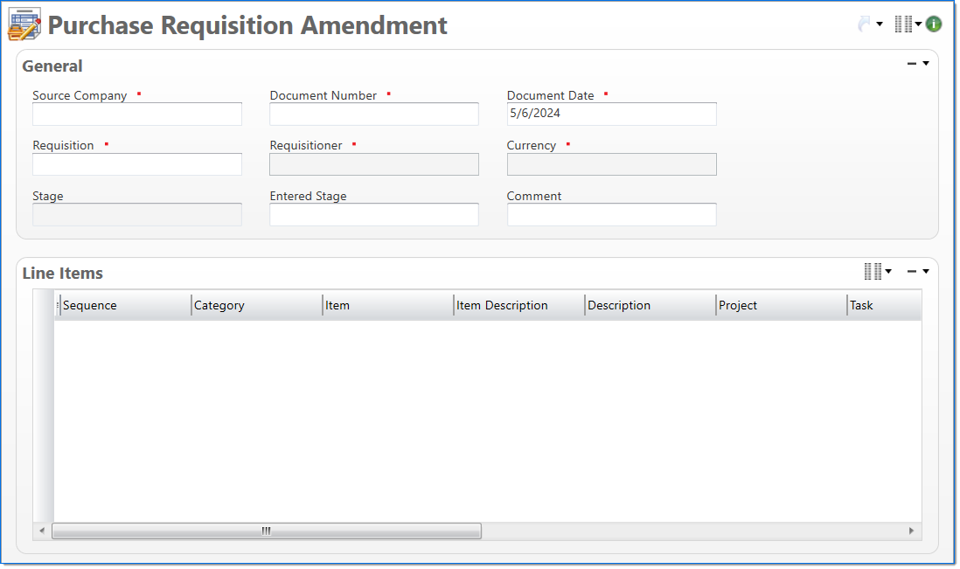
Task: Click the minus icon on the Line Items panel
Action: (911, 271)
